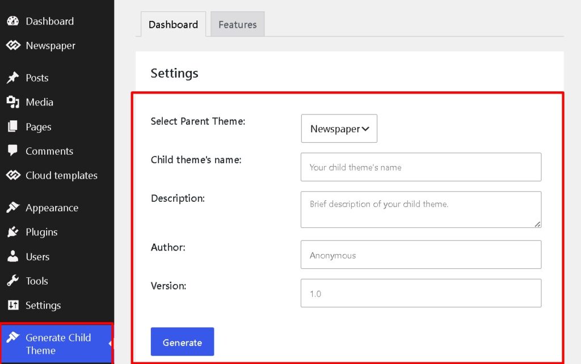
Task: Focus the Child theme's name field
Action: 421,167
